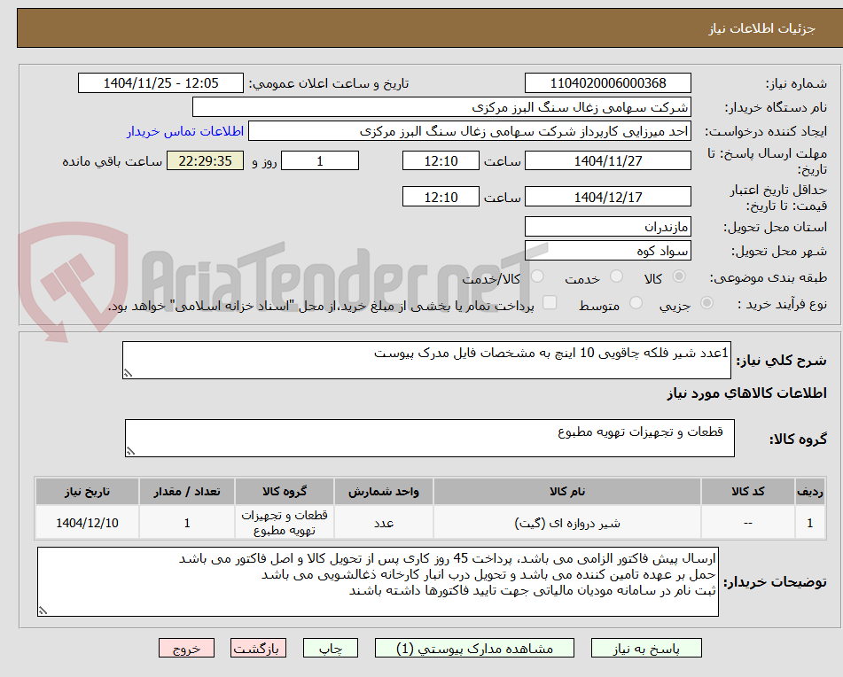This screenshot has width=843, height=677.
Task: Click the cell قطعات و تجهیزات تهویه مطبوع in table
Action: (285, 523)
